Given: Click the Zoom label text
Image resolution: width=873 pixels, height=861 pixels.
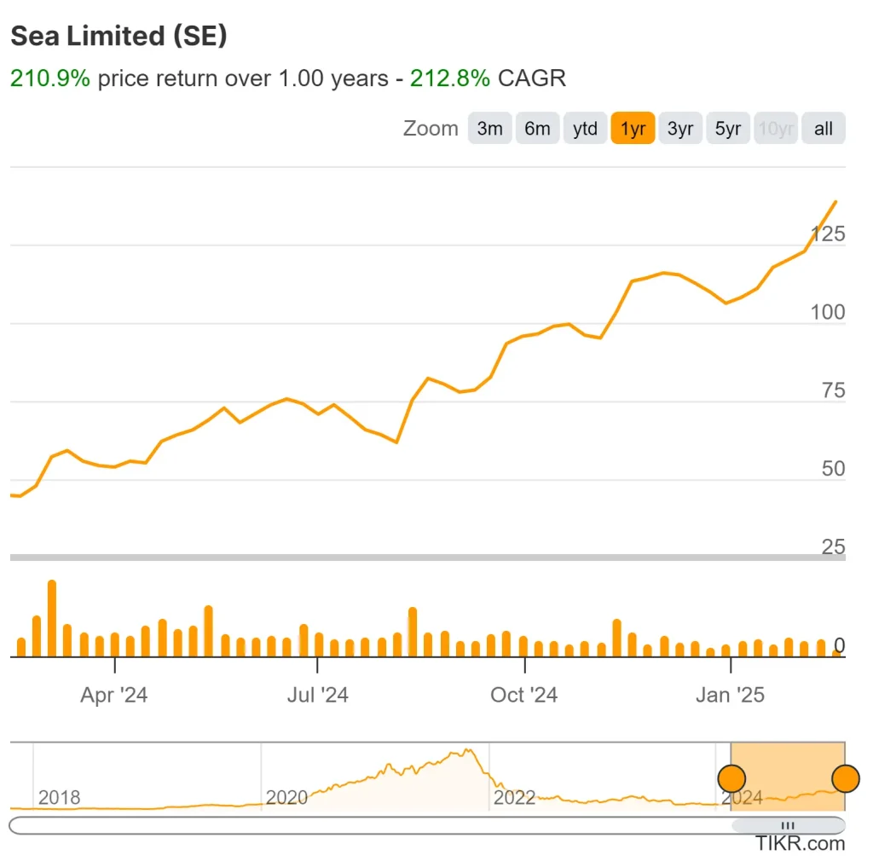Looking at the screenshot, I should coord(431,128).
